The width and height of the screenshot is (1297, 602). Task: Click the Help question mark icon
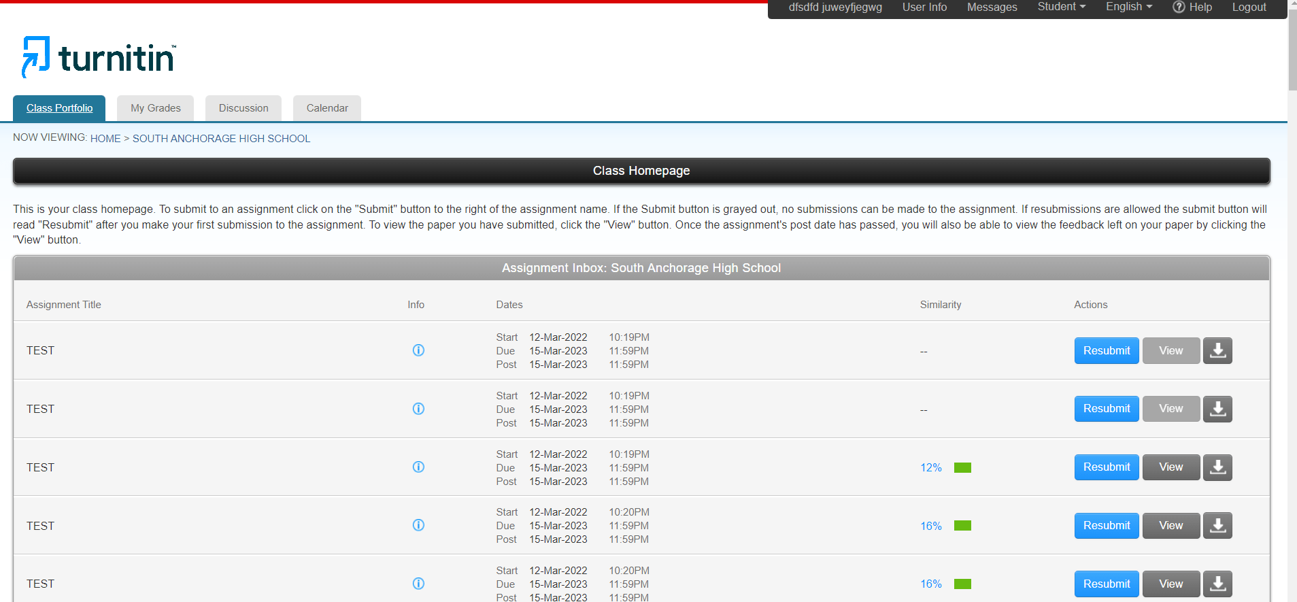point(1179,7)
